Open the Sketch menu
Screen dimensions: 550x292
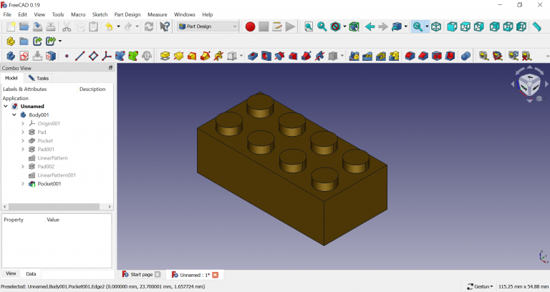coord(99,14)
